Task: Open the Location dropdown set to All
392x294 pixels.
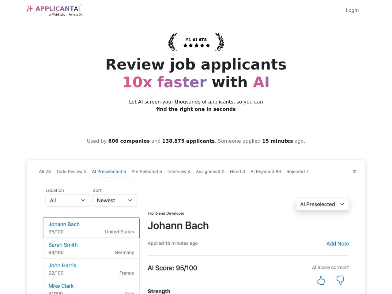Action: [68, 200]
